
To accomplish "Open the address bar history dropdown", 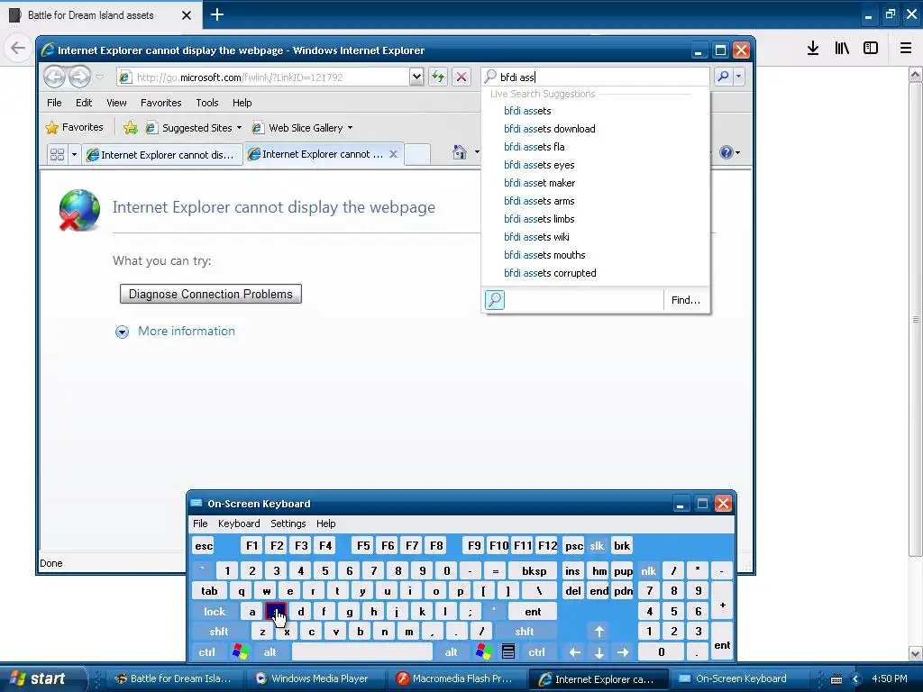I will tap(416, 77).
